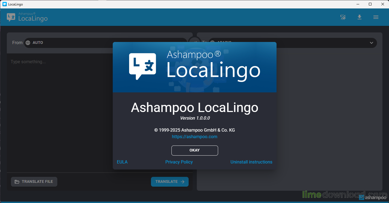Dismiss the about dialog with OKAY
Screen dimensions: 389x203
point(195,150)
